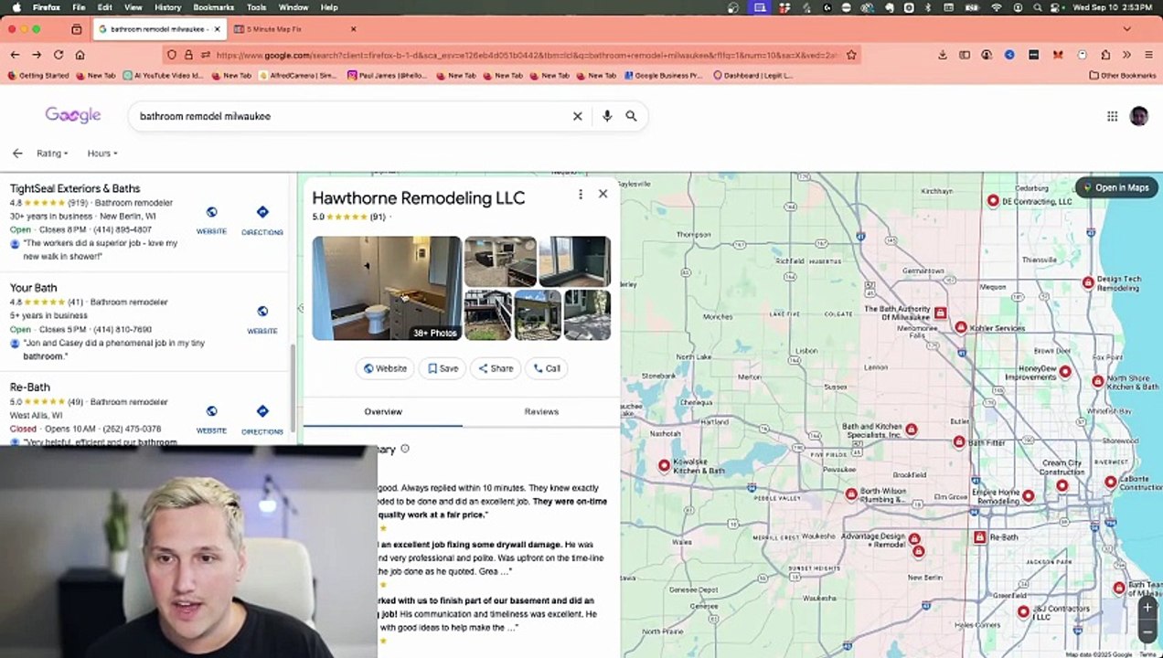Open the Tools menu
The height and width of the screenshot is (658, 1163).
coord(256,7)
